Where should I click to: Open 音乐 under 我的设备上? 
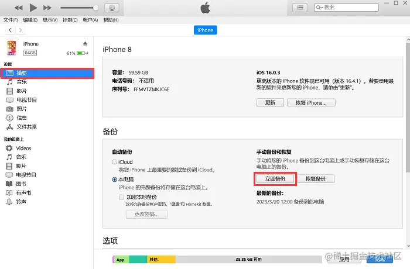coord(21,157)
